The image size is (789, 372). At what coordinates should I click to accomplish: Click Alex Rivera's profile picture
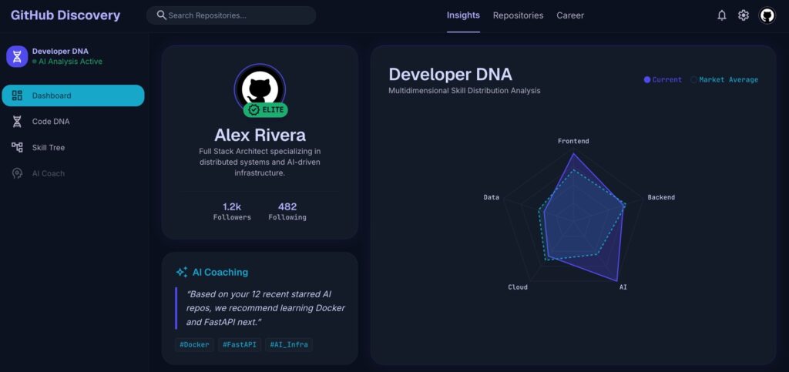(260, 89)
